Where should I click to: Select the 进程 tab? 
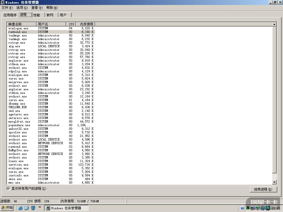25,15
